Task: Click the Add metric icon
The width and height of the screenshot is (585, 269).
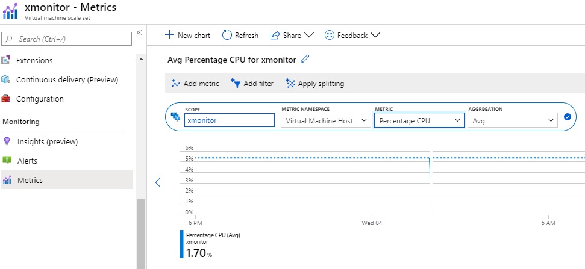Action: (176, 84)
